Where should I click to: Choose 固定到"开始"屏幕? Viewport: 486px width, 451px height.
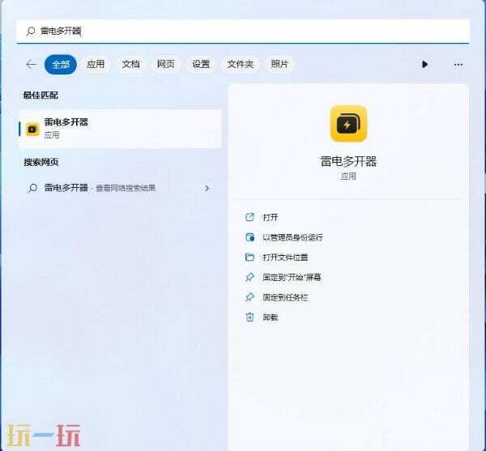click(x=292, y=277)
